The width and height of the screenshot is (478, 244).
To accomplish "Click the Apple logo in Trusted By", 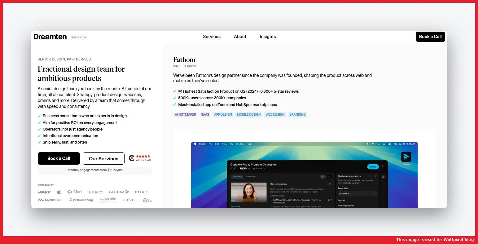I will [x=59, y=192].
